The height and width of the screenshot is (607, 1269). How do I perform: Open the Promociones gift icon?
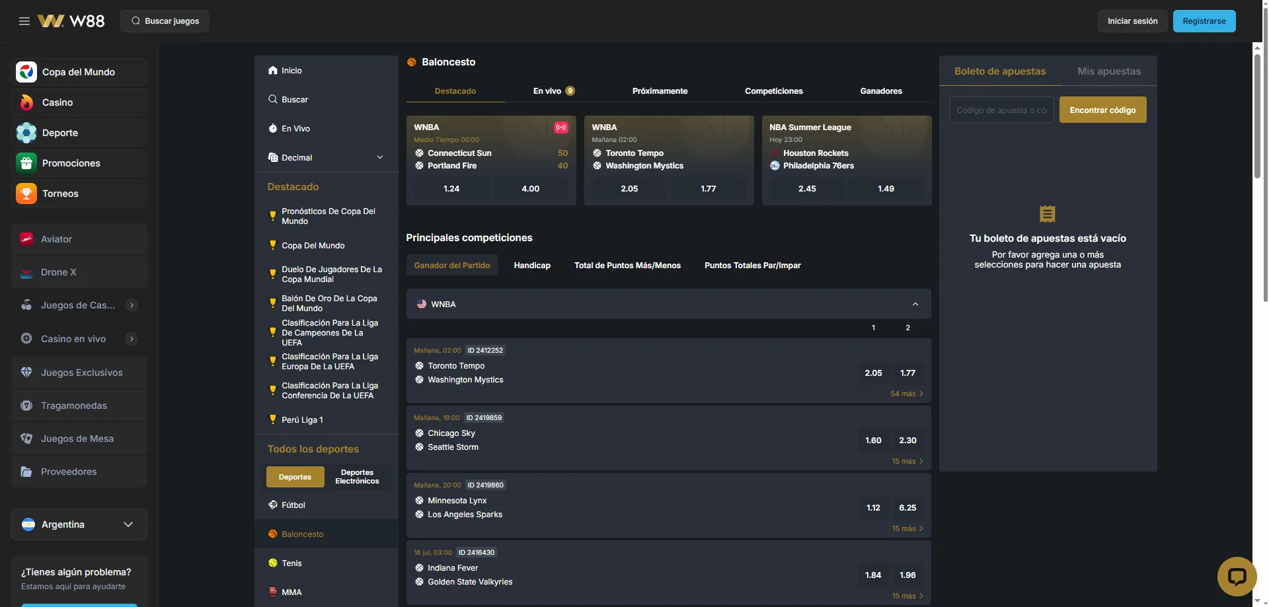click(x=26, y=163)
